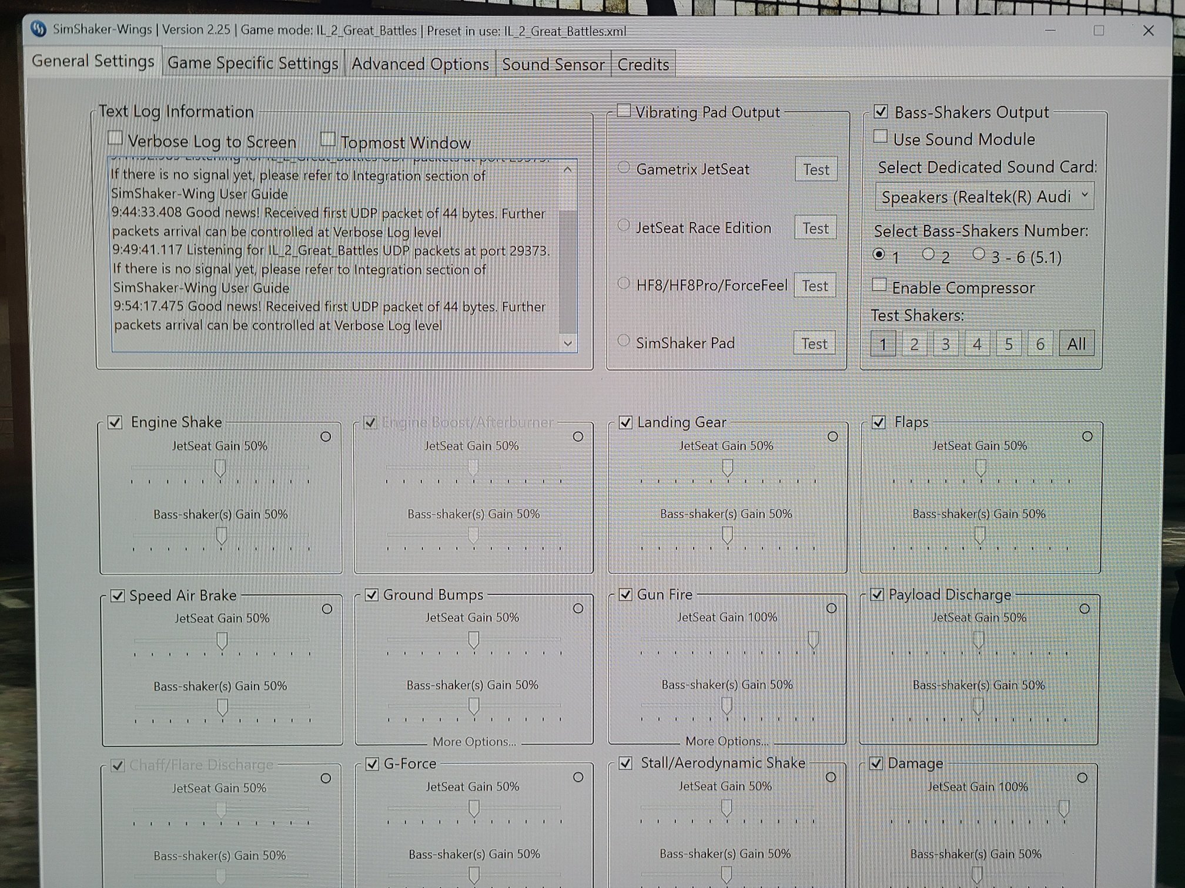Open the Sound Sensor tab
This screenshot has width=1185, height=888.
click(553, 65)
